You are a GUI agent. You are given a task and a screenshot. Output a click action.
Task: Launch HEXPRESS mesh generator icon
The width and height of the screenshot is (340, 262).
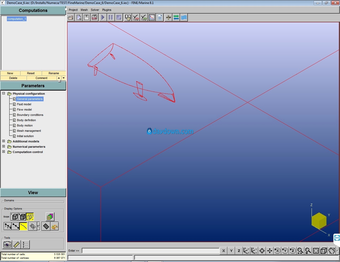point(136,18)
